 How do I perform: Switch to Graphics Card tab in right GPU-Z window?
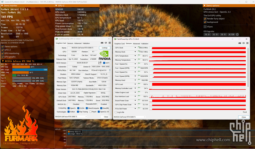click(119, 44)
